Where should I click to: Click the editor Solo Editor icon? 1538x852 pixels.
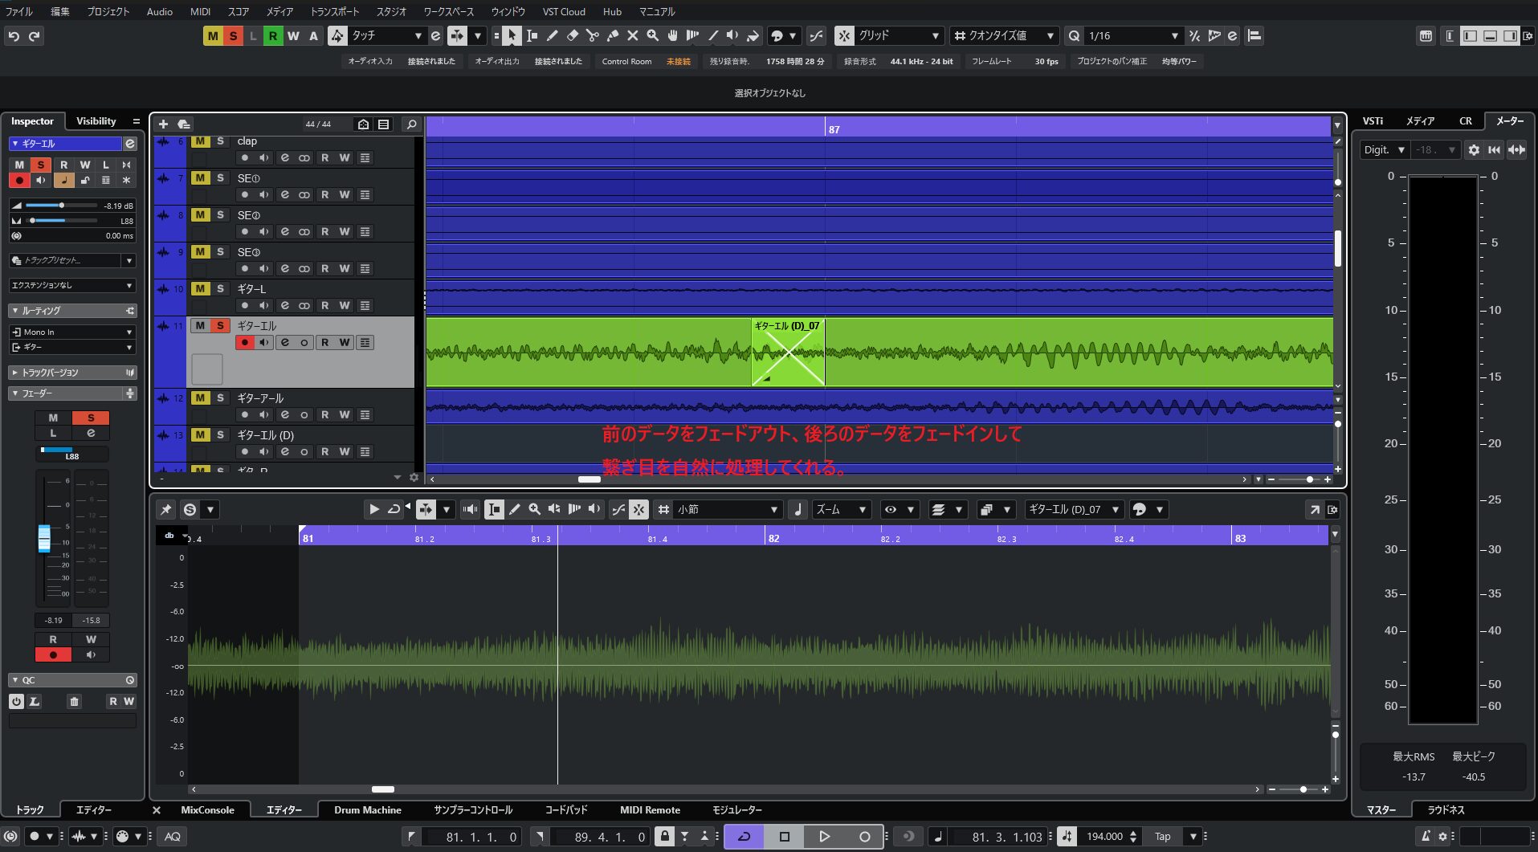(190, 509)
